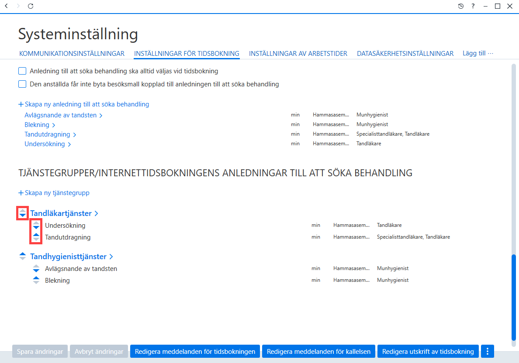
Task: Click Spara ändringar button
Action: point(40,351)
